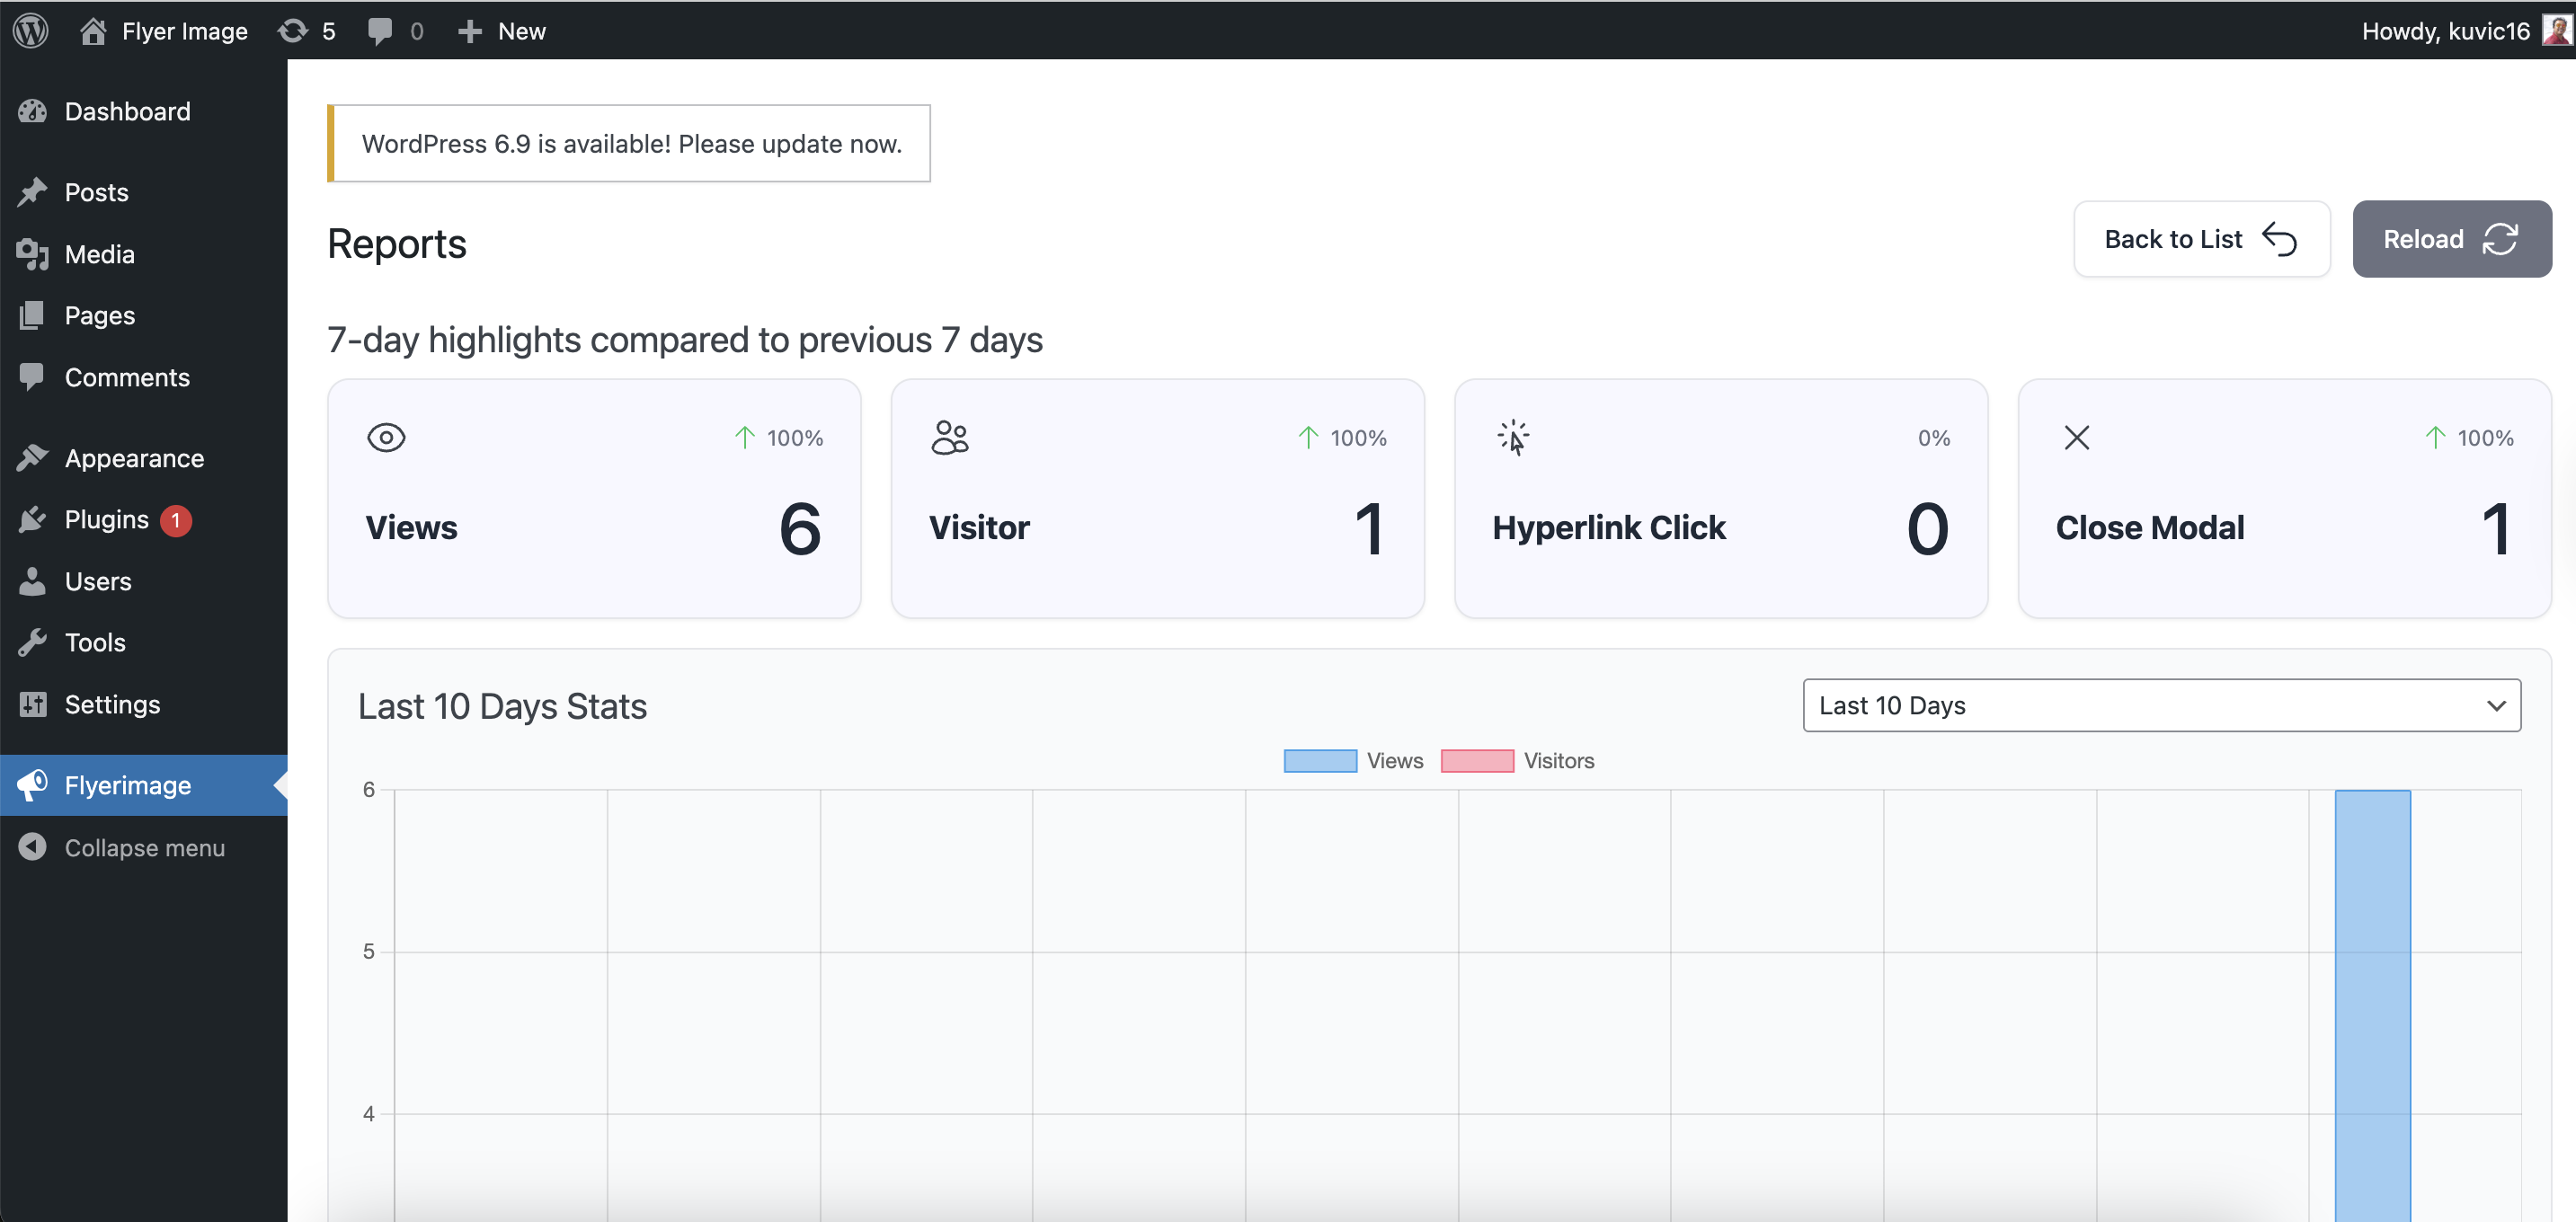This screenshot has width=2576, height=1222.
Task: Click the cursor icon on the Hyperlink Click card
Action: tap(1513, 437)
